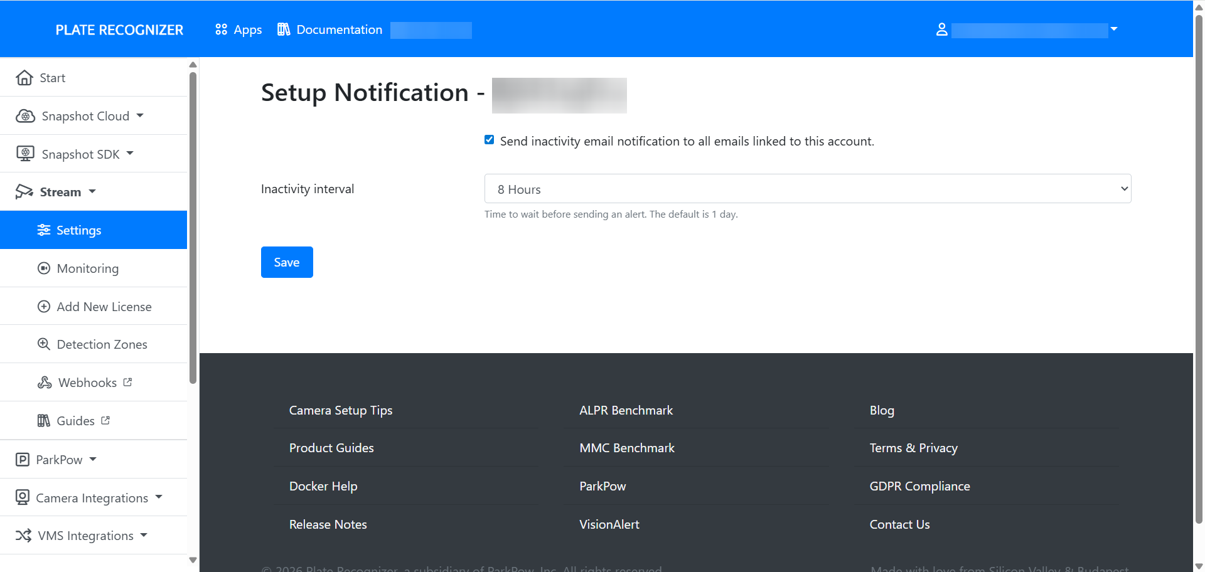Expand the VMS Integrations menu arrow
The height and width of the screenshot is (572, 1205).
(x=144, y=535)
